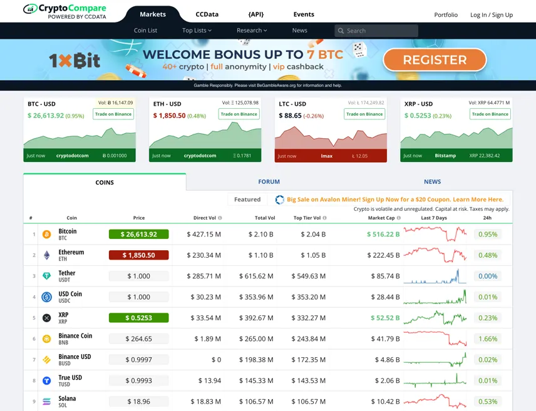
Task: Open the CCData tab
Action: click(x=207, y=14)
